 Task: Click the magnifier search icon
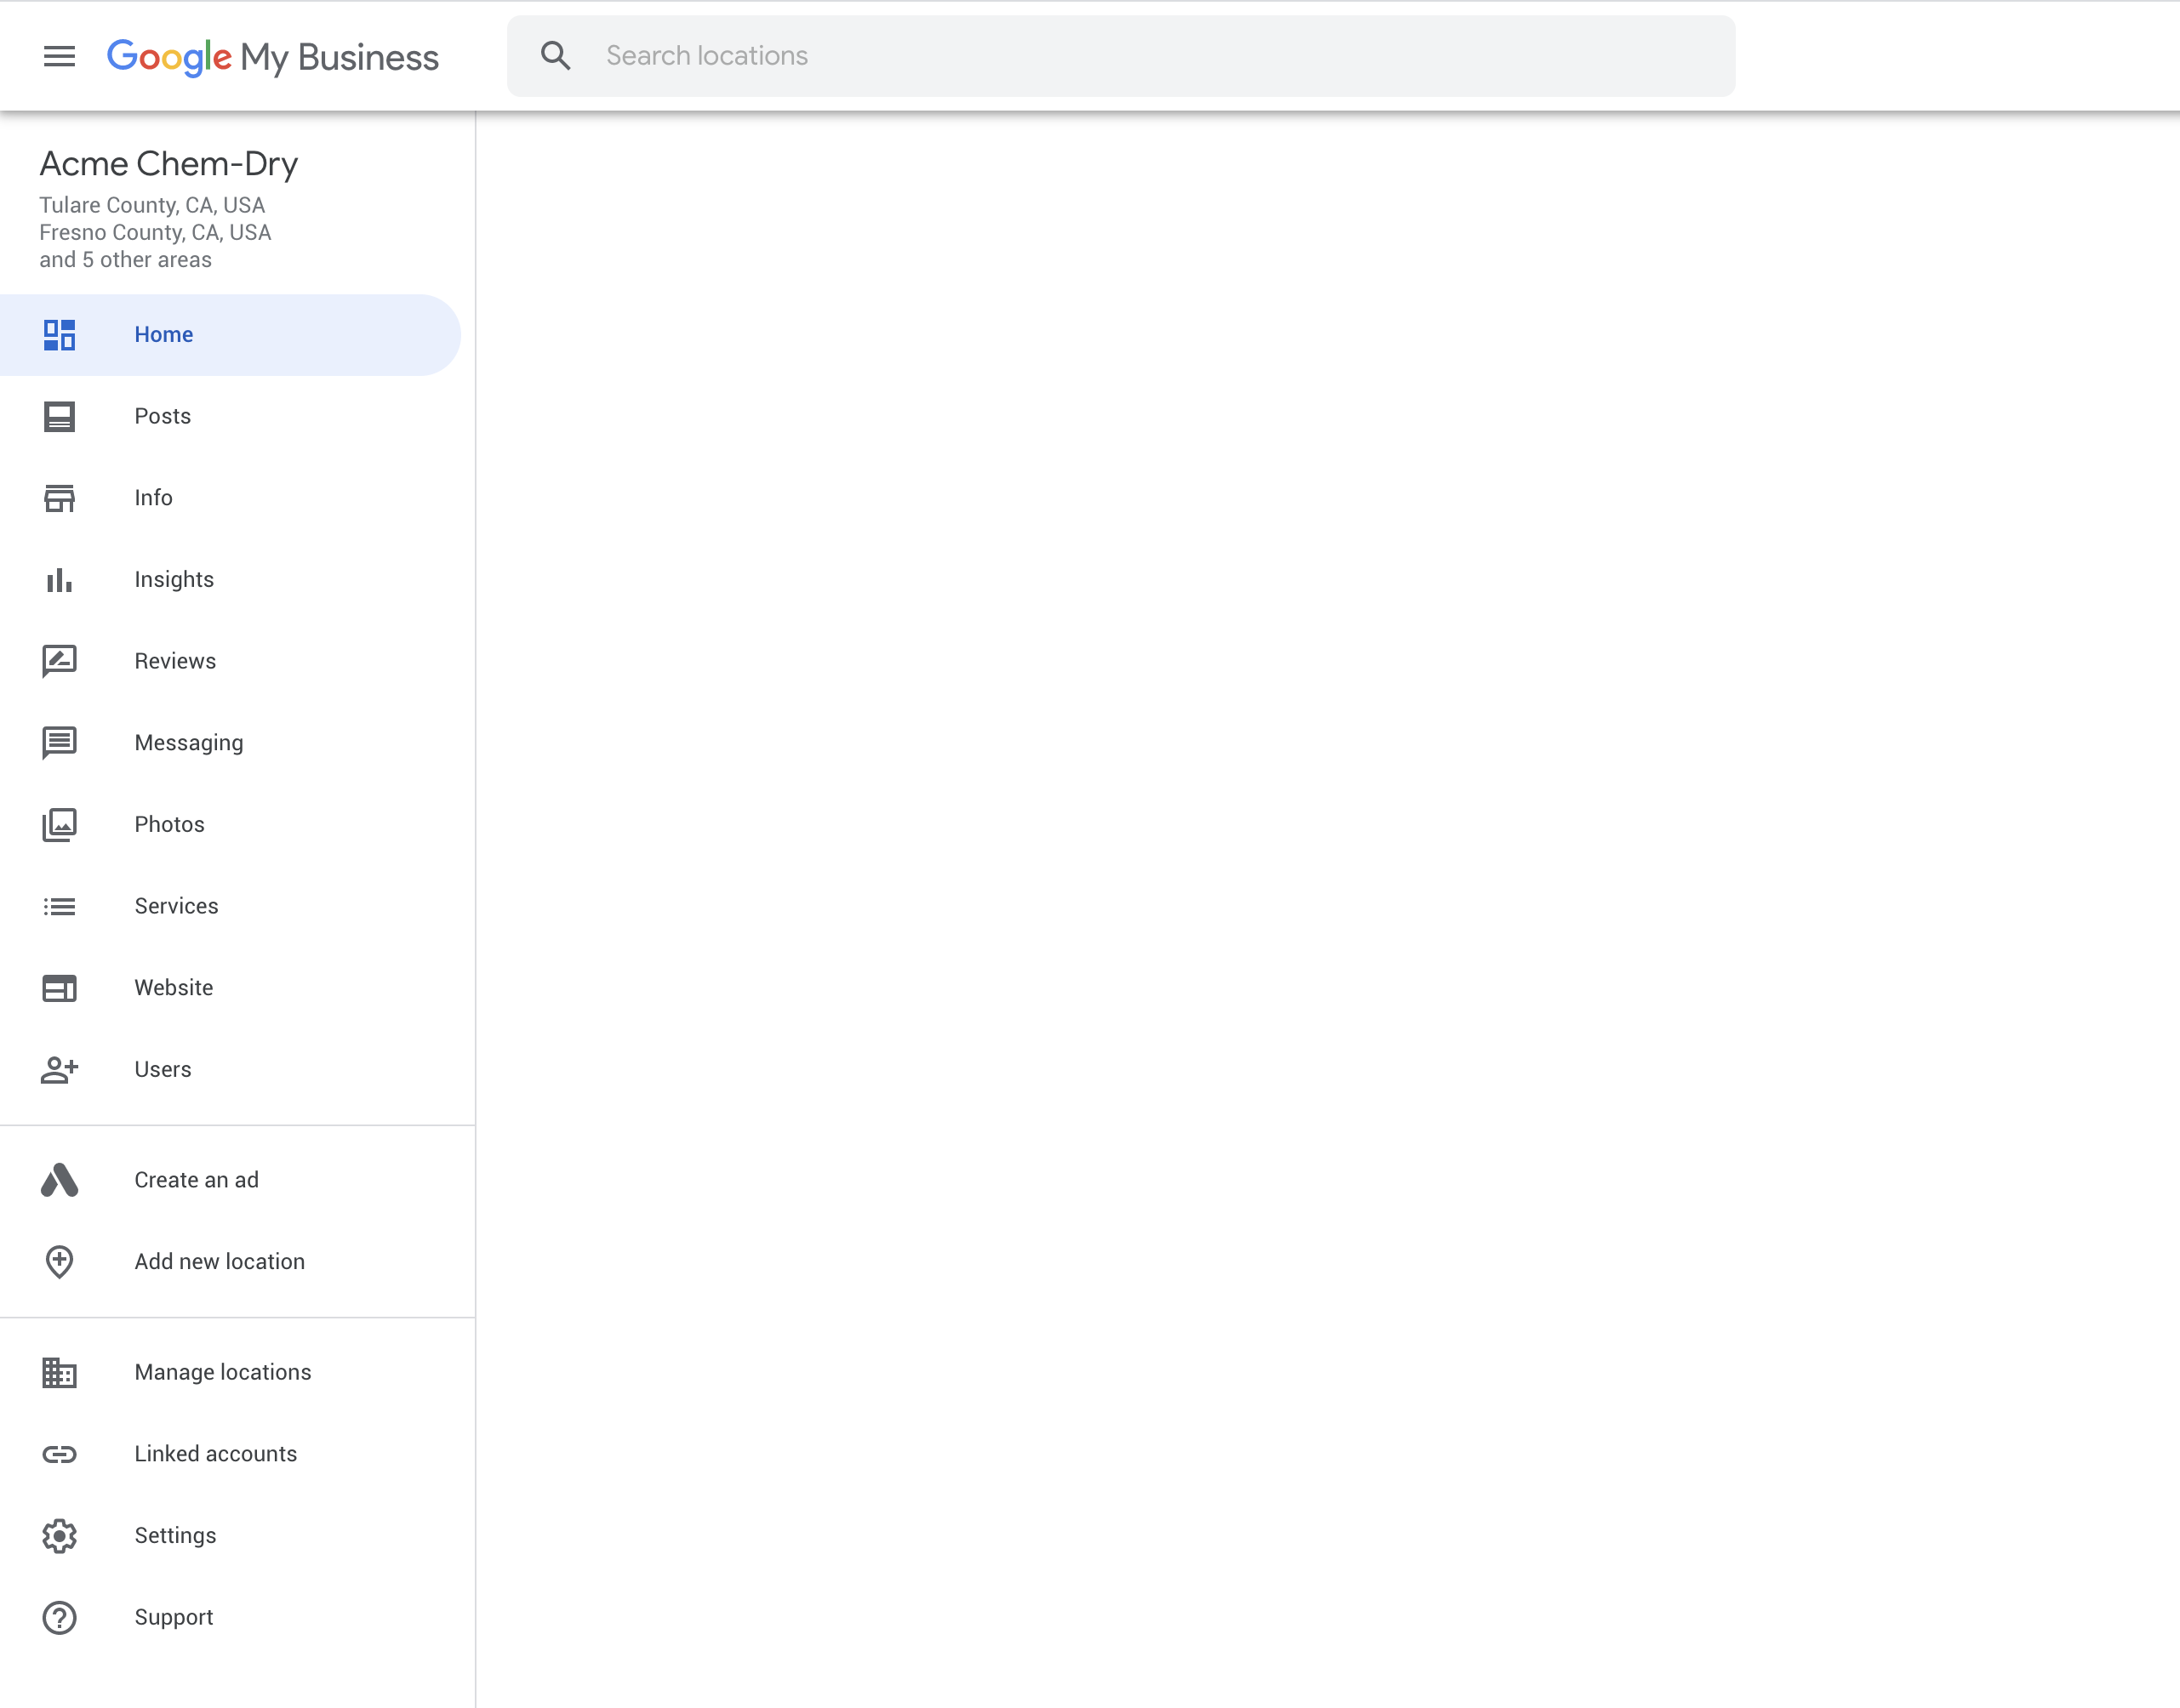(x=556, y=56)
